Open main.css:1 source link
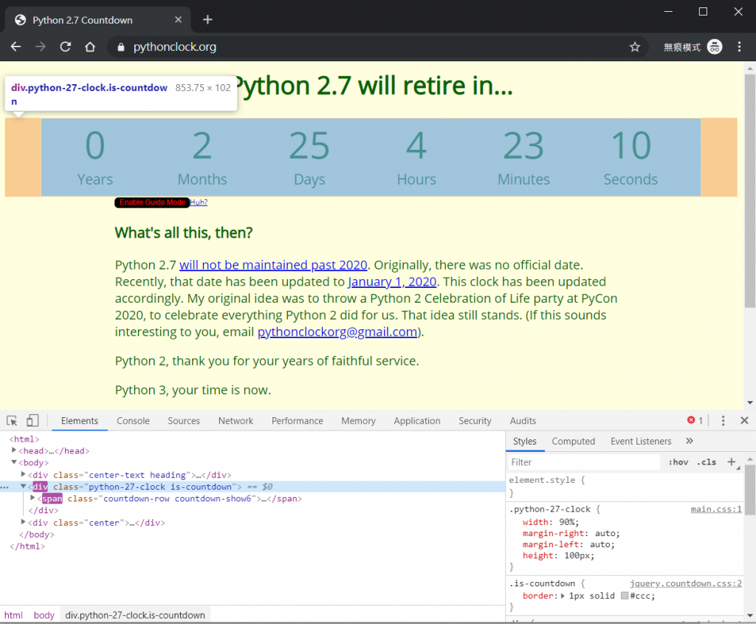The image size is (756, 624). tap(716, 510)
